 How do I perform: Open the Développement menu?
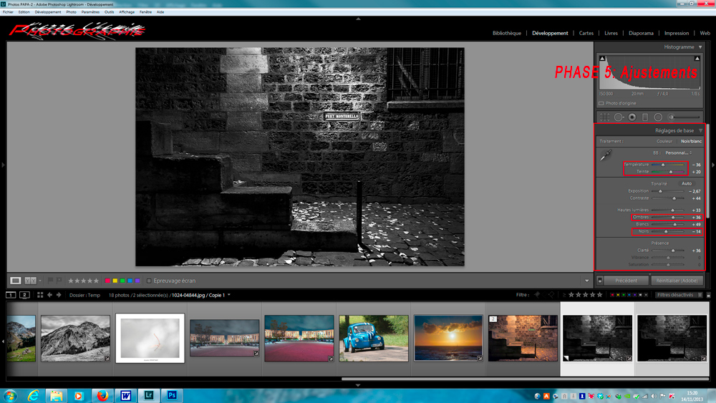tap(48, 12)
